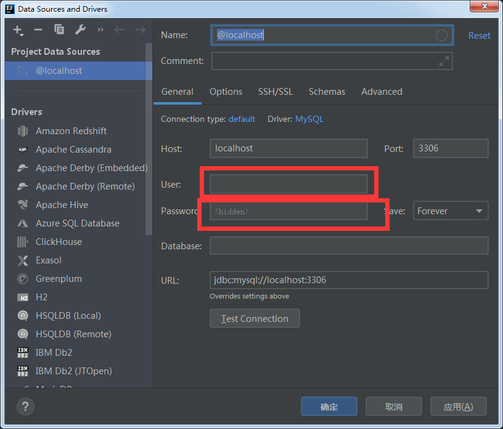Focus the Port input field
Image resolution: width=503 pixels, height=429 pixels.
451,148
